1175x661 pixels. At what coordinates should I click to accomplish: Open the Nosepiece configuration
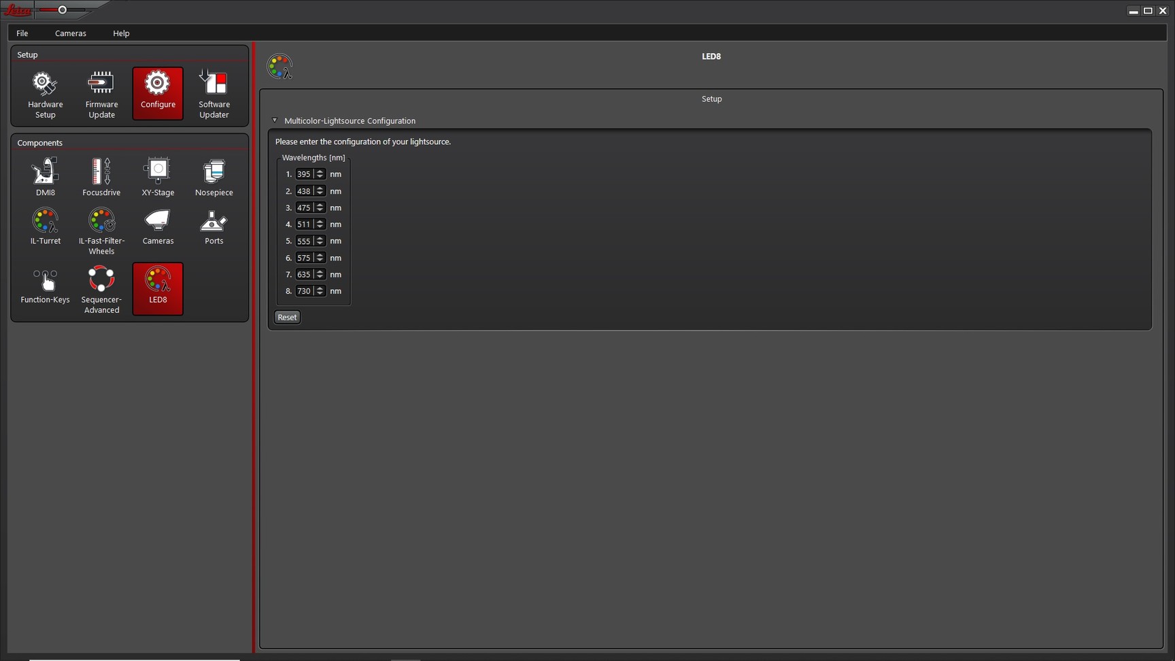coord(214,177)
